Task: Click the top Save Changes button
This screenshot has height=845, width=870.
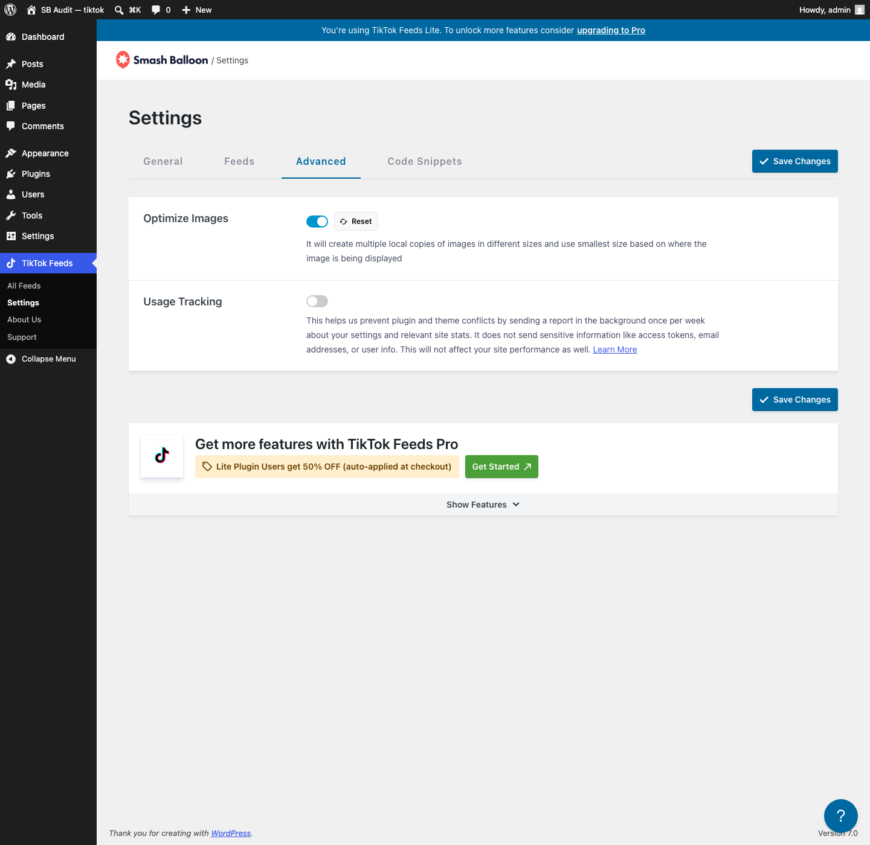Action: [795, 161]
